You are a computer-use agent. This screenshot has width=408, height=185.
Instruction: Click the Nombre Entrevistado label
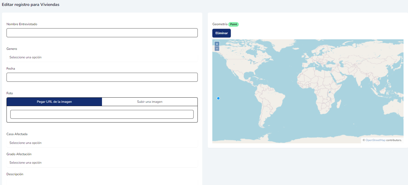point(22,24)
